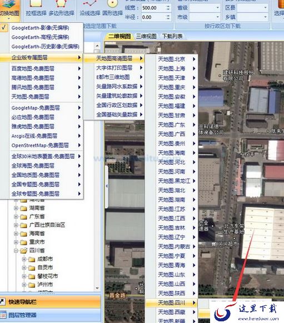Toggle checked GoogleEarth-影像(无偏移) layer
This screenshot has height=323, width=284.
(42, 28)
